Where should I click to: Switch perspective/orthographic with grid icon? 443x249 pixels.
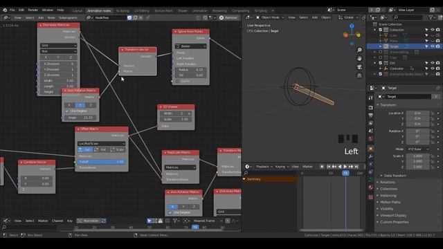(359, 75)
